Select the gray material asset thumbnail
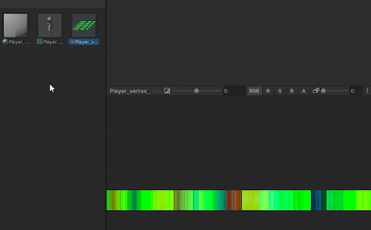This screenshot has height=230, width=371. [x=15, y=25]
